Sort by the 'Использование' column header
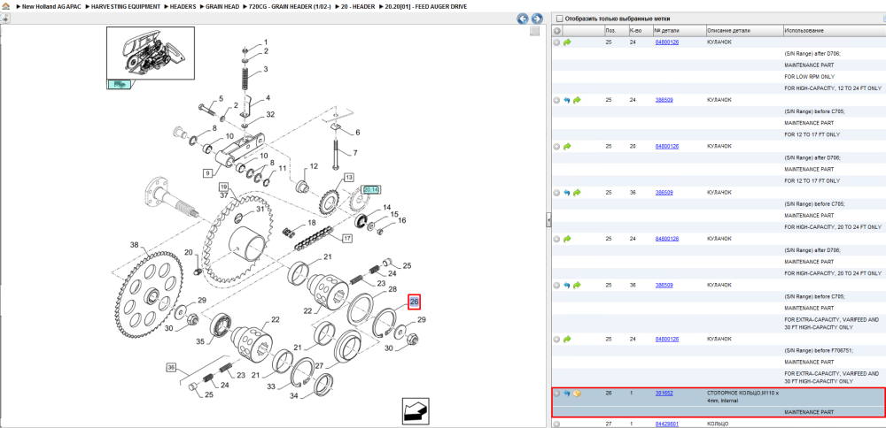This screenshot has height=428, width=886. click(834, 30)
